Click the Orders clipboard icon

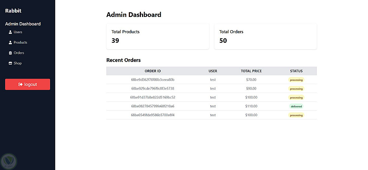point(10,53)
